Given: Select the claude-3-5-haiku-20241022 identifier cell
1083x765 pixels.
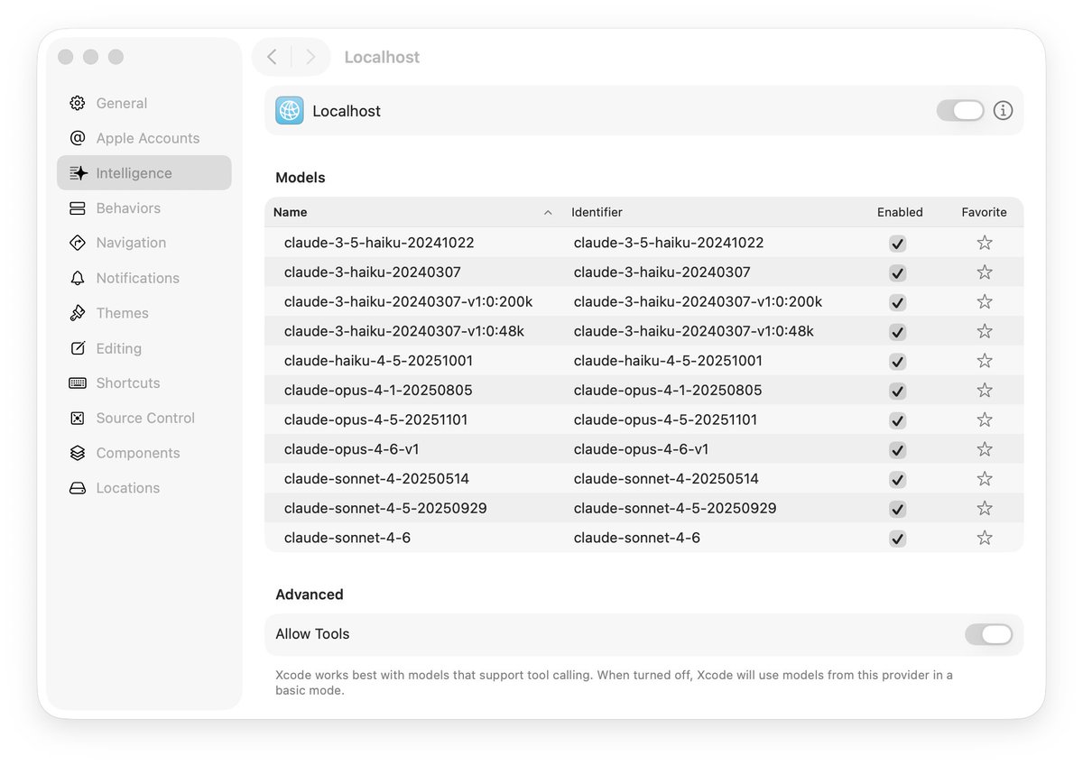Looking at the screenshot, I should (669, 243).
